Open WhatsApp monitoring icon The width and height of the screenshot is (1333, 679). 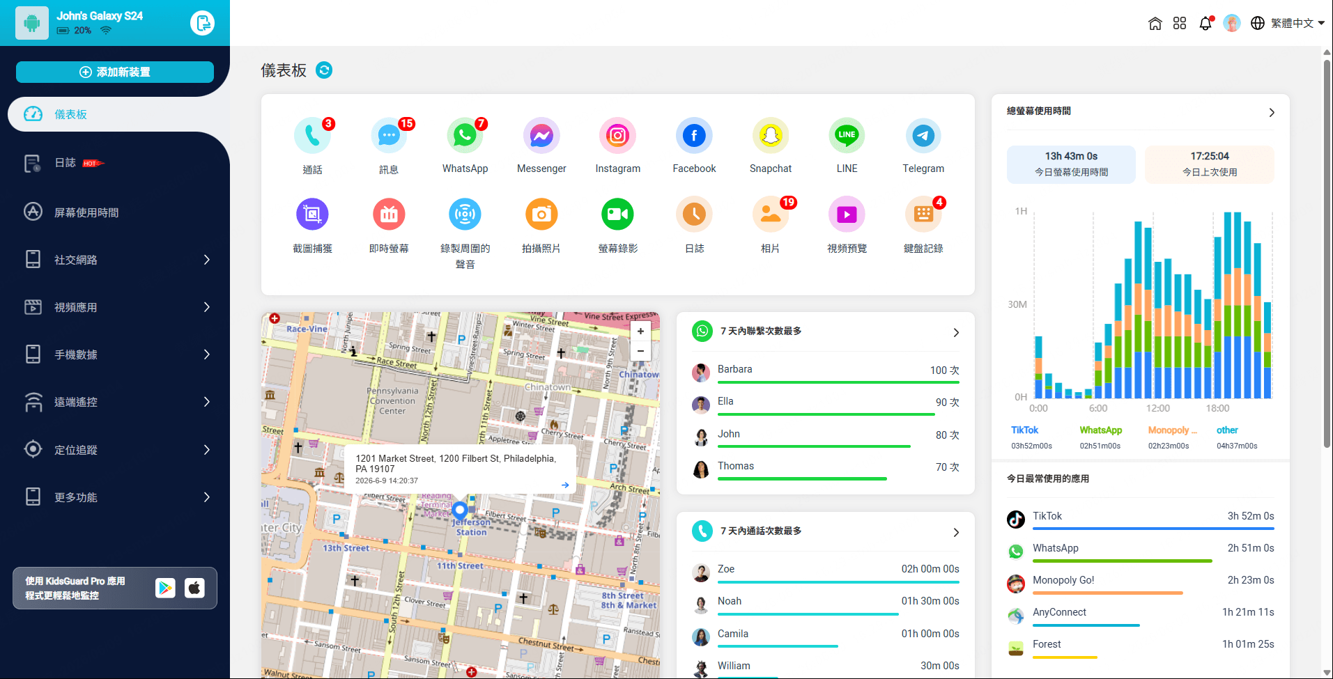tap(465, 136)
